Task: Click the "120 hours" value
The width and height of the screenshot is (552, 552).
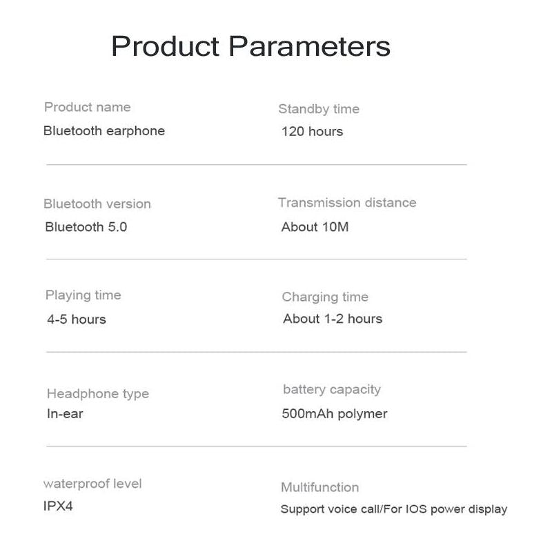Action: 312,131
